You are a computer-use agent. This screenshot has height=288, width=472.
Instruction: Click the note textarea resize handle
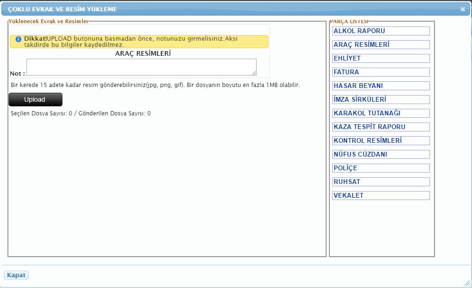(x=254, y=73)
